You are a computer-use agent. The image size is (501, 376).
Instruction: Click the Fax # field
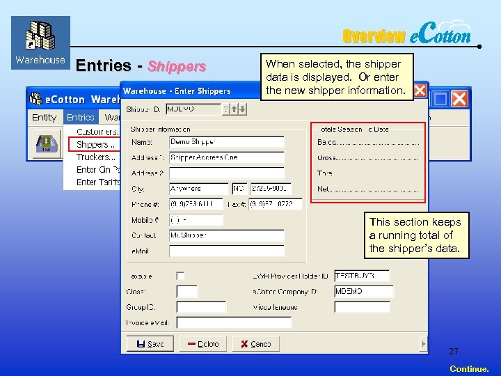click(276, 204)
